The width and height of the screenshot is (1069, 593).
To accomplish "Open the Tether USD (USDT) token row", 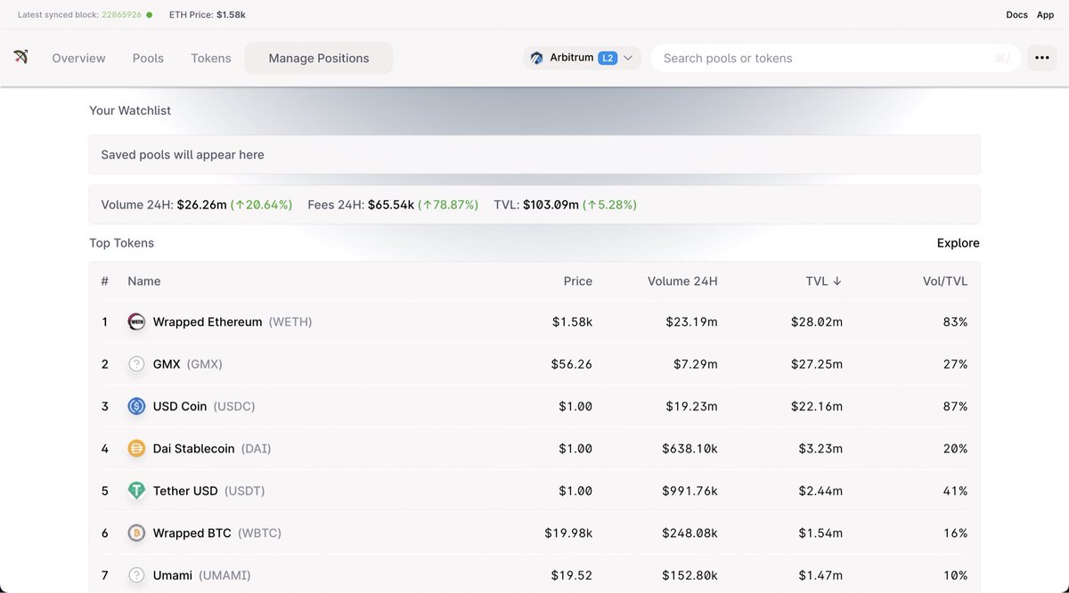I will pyautogui.click(x=534, y=491).
